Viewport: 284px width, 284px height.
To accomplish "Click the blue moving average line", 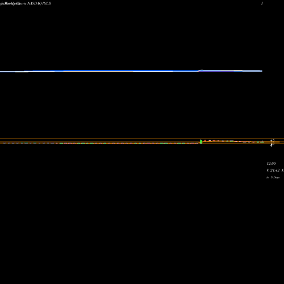I will [x=131, y=71].
